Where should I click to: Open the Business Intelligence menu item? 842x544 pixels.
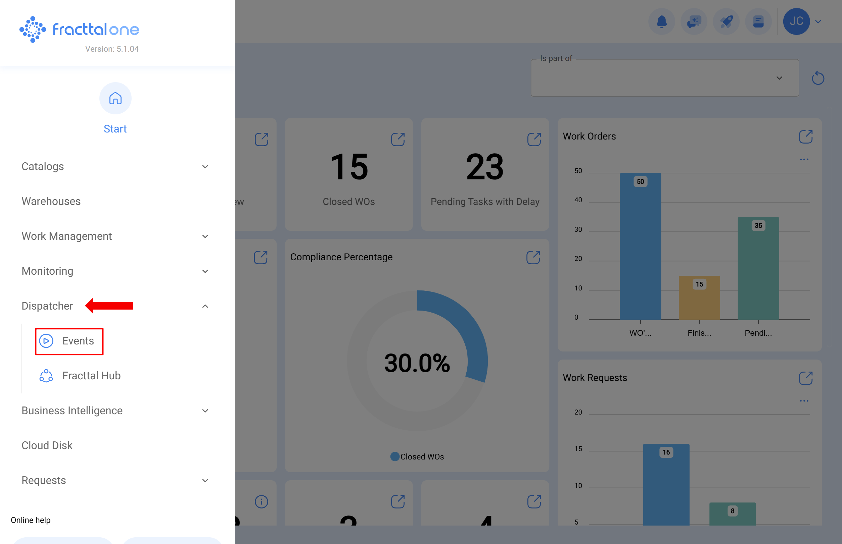coord(72,411)
